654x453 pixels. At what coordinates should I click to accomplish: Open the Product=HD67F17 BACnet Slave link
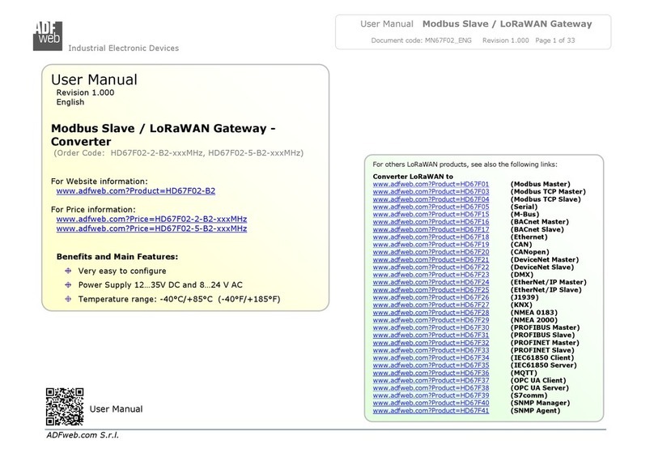coord(431,229)
